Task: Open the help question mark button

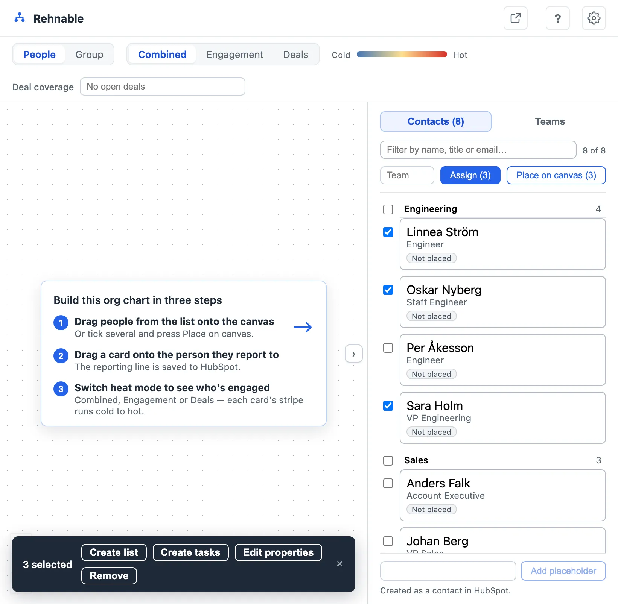Action: [558, 18]
